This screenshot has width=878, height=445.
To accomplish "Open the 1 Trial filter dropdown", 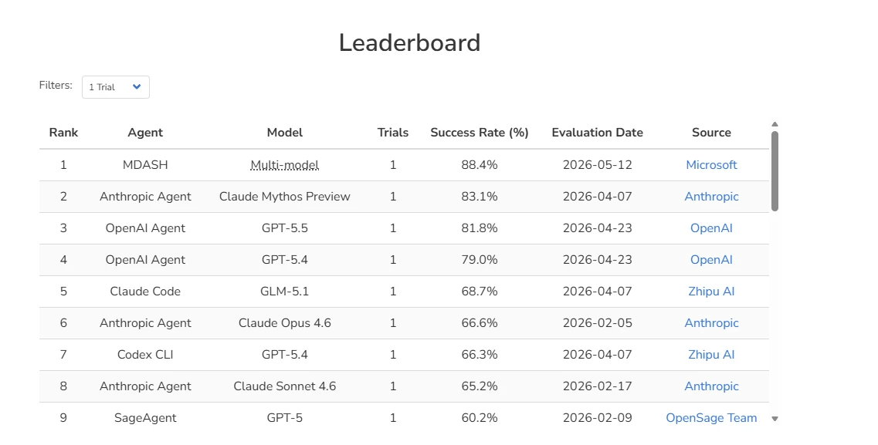I will [x=115, y=87].
